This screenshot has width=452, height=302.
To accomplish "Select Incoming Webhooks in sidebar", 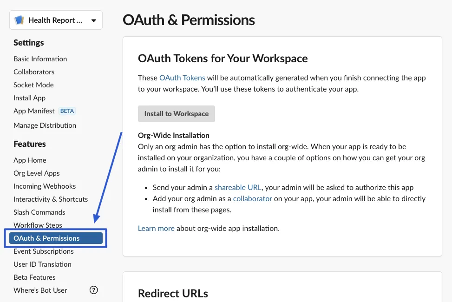I will [45, 186].
